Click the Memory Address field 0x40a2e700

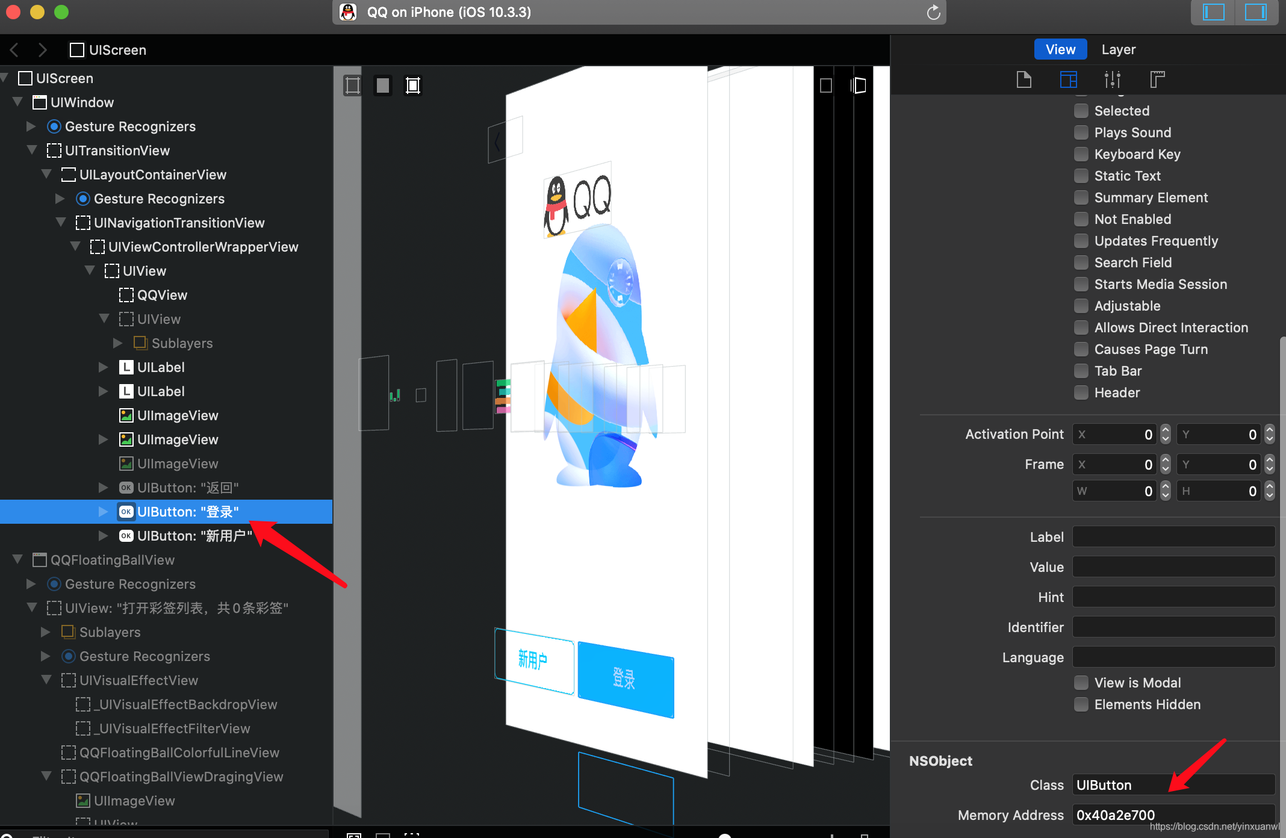point(1173,815)
